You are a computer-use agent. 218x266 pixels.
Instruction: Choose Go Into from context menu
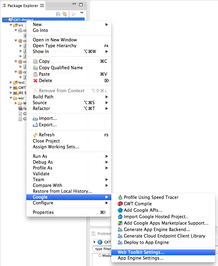[x=69, y=30]
